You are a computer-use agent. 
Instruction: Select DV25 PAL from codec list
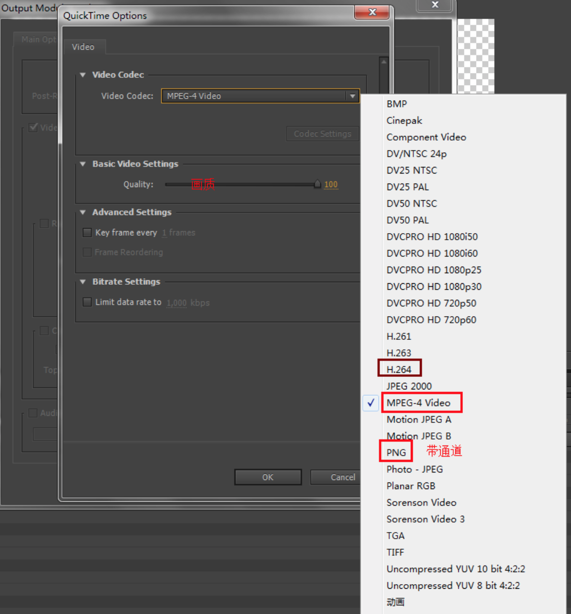(x=407, y=187)
